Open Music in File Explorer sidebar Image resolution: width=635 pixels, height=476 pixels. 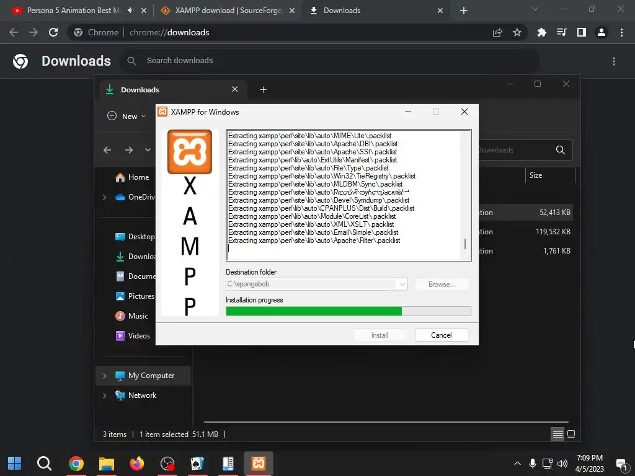[x=132, y=316]
